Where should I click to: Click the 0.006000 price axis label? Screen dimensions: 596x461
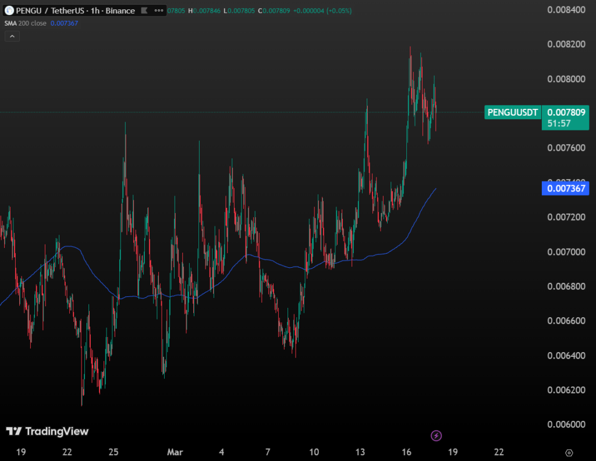click(566, 424)
